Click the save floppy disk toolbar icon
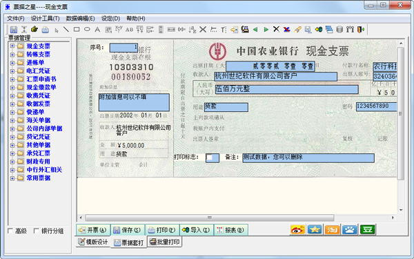 14,29
